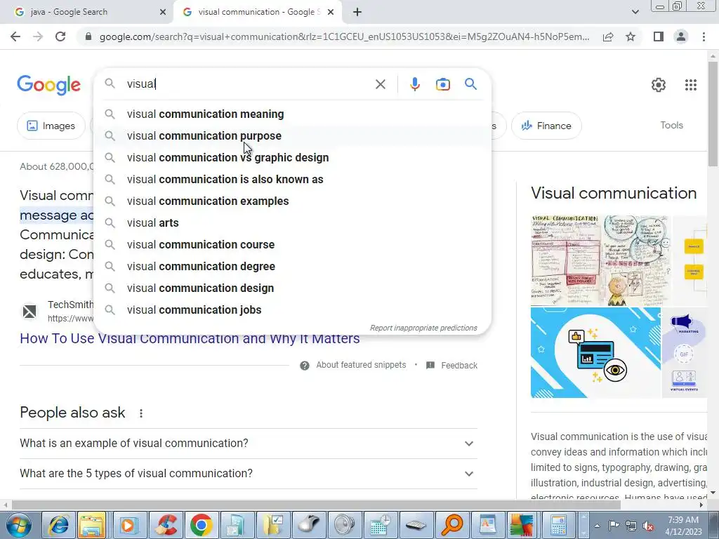Close the visual communication tab
Viewport: 719px width, 539px height.
coord(331,13)
